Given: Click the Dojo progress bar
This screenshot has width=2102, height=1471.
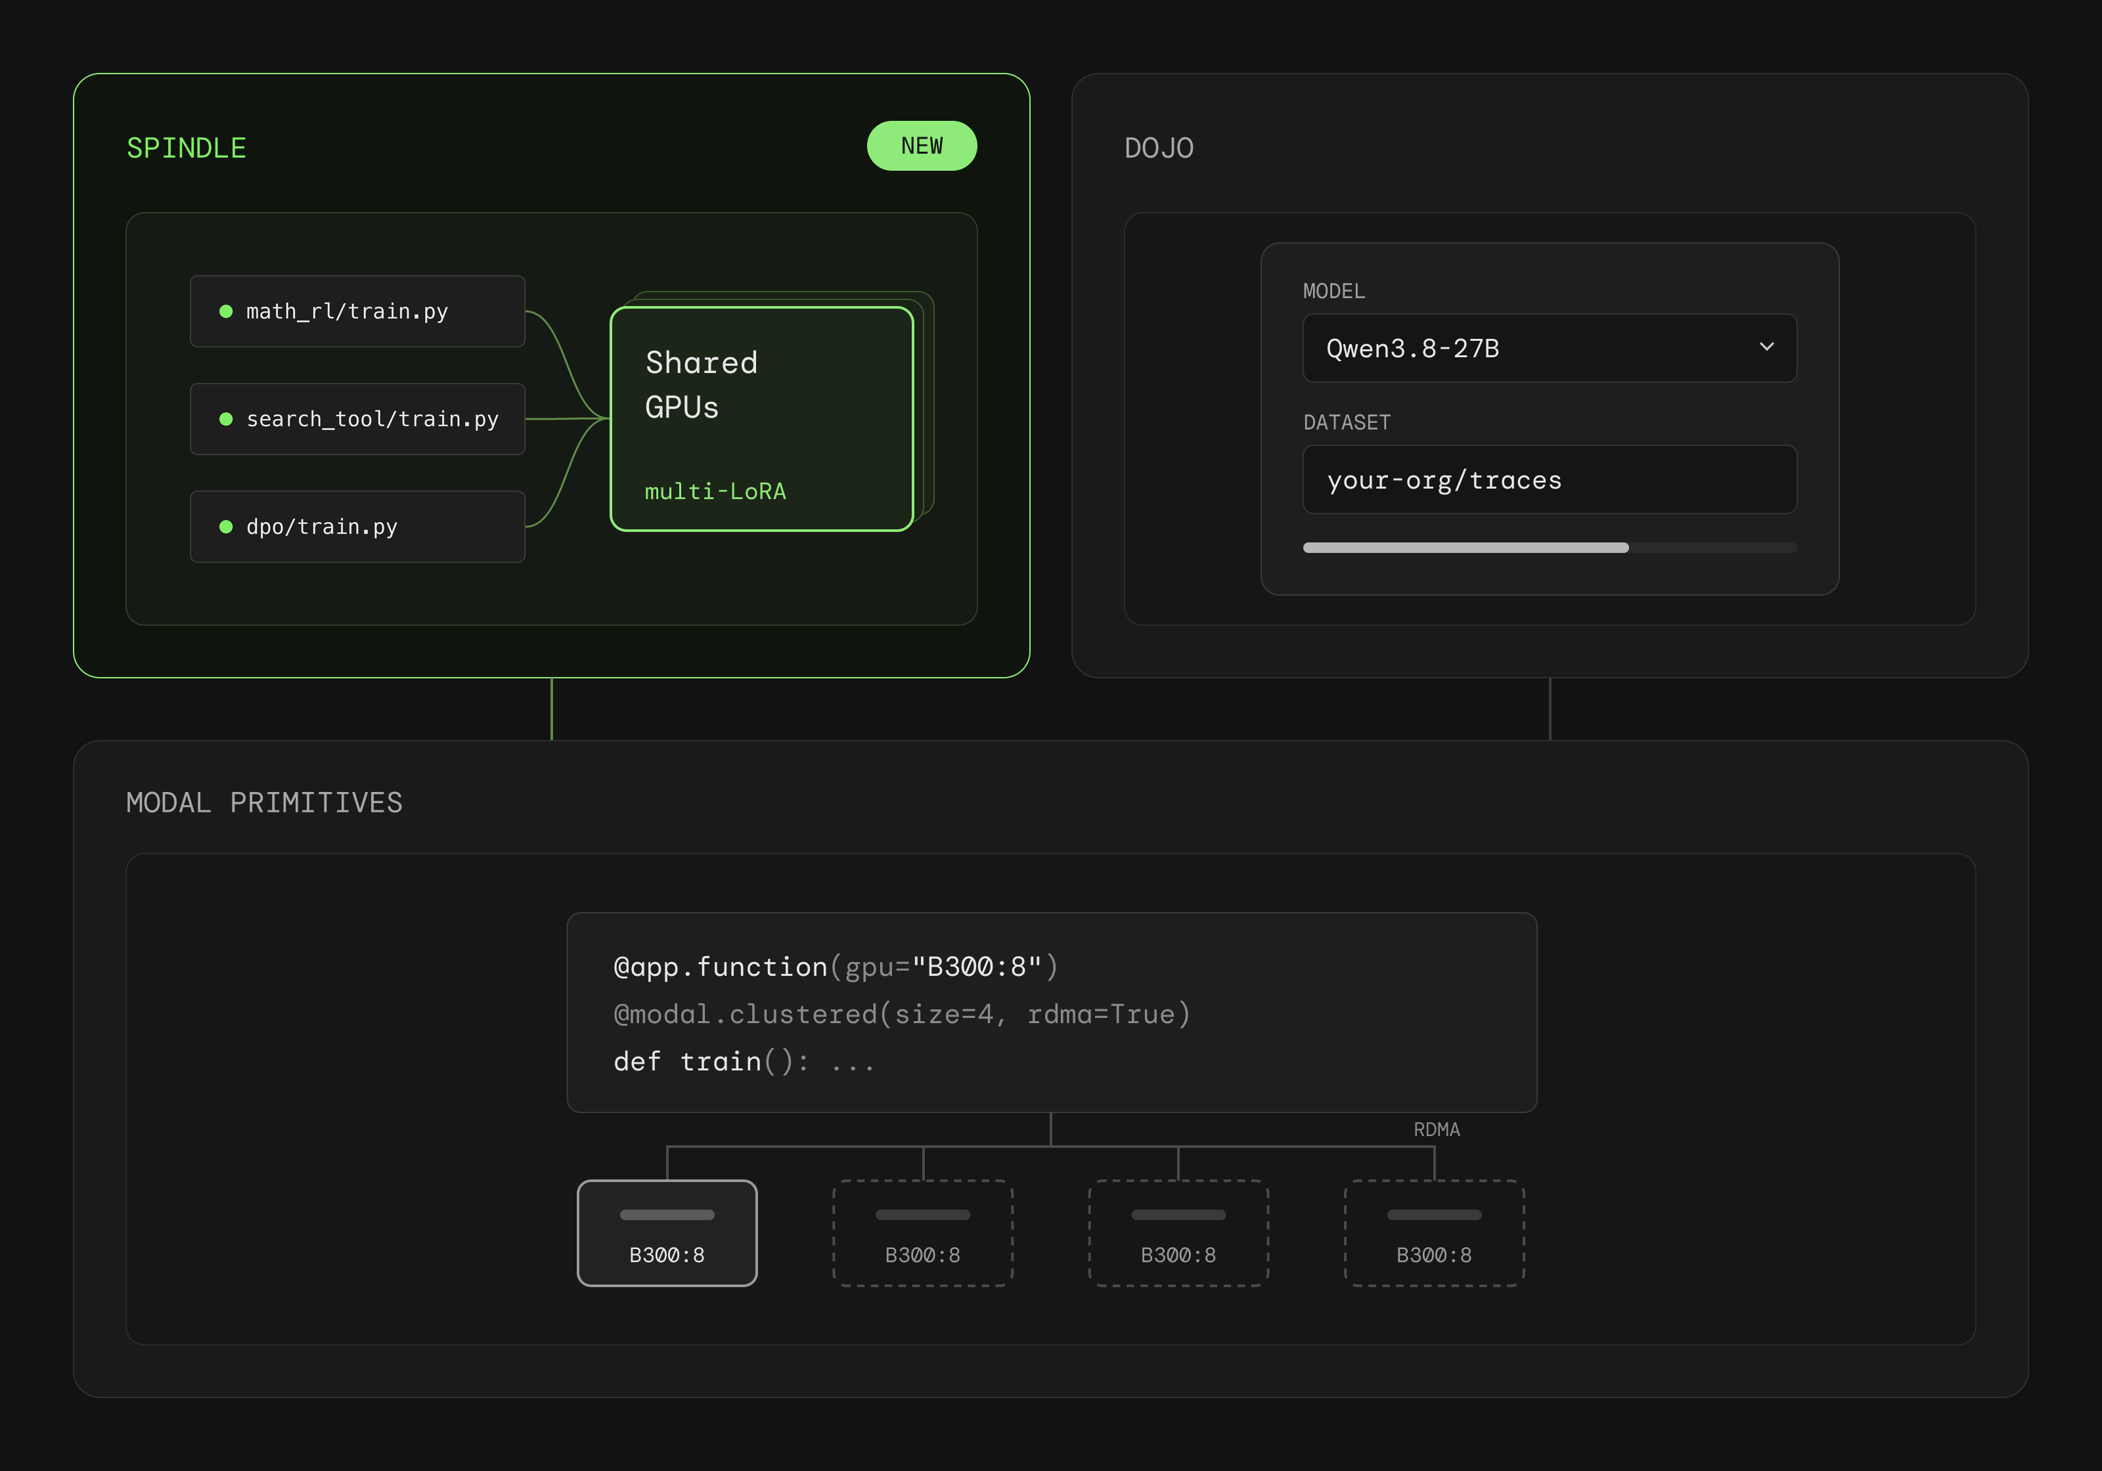Looking at the screenshot, I should (1549, 548).
